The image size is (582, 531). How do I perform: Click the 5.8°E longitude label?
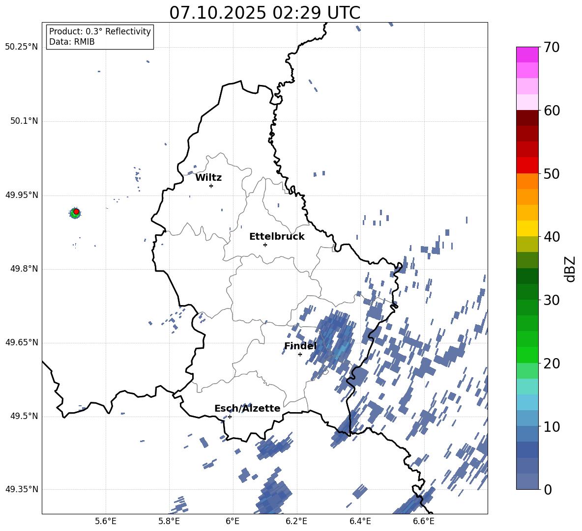tap(169, 522)
